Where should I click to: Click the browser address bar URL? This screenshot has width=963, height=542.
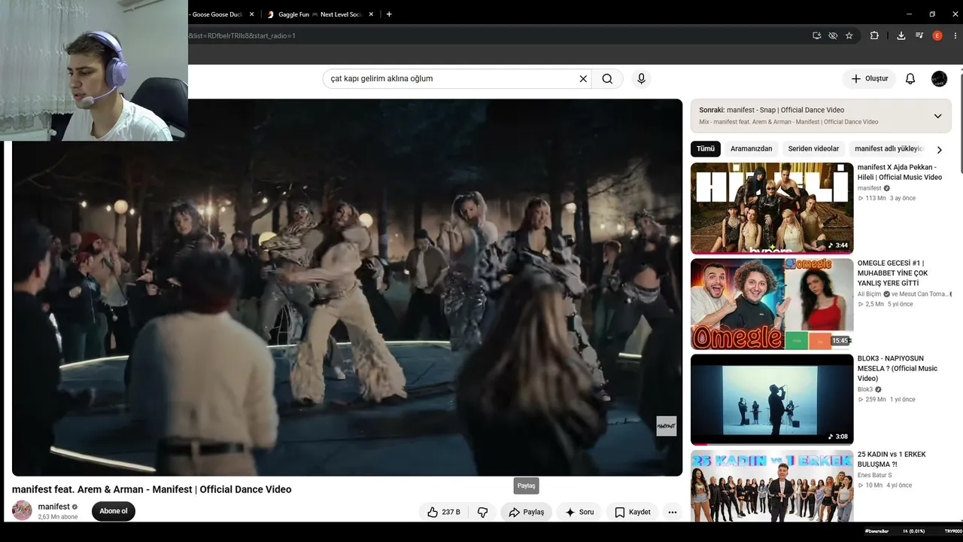[x=242, y=35]
